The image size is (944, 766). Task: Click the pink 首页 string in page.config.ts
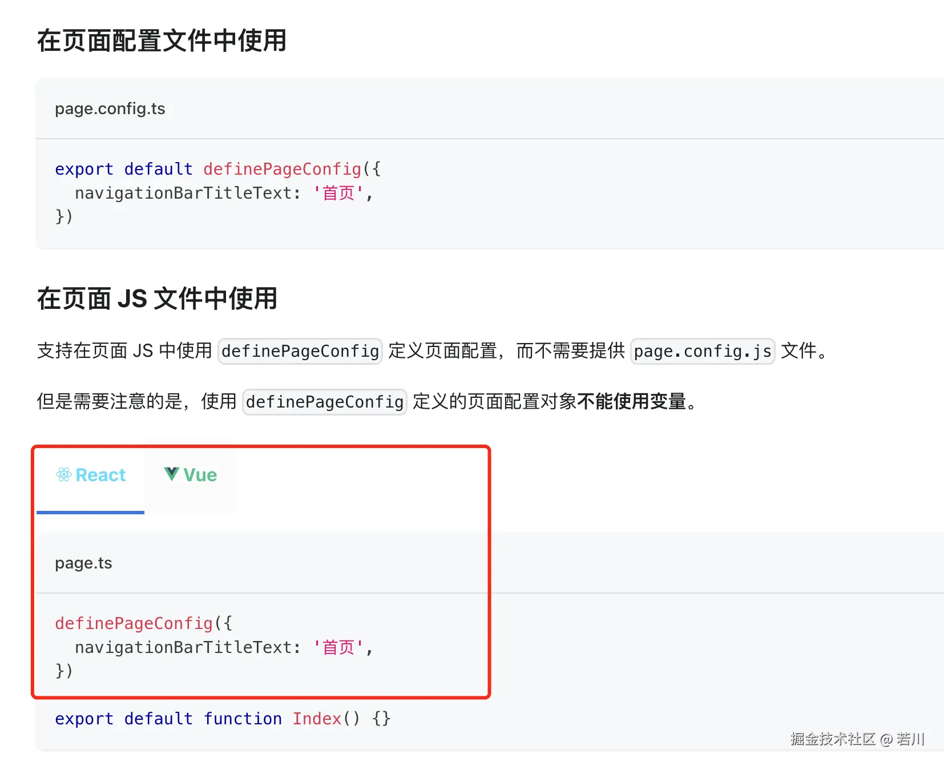pos(338,193)
